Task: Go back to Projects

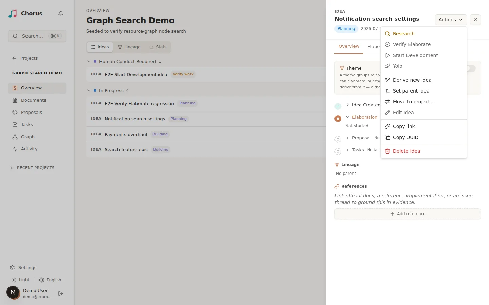Action: coord(25,58)
